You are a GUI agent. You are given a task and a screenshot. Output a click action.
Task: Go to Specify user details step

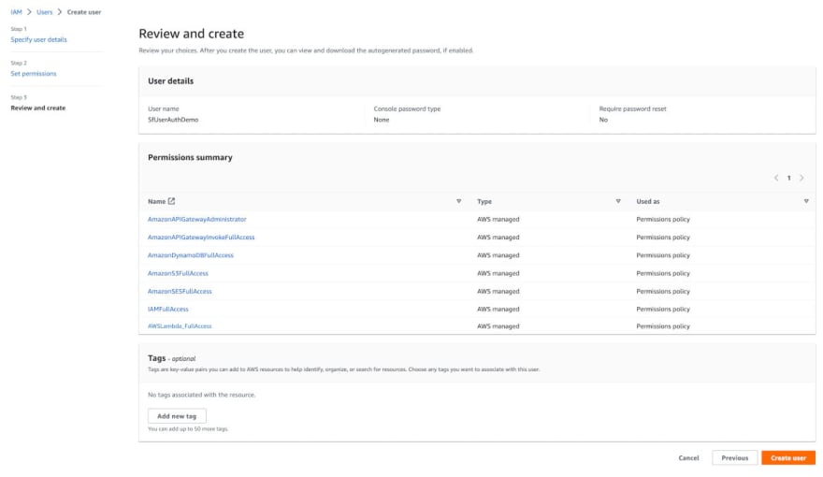click(39, 39)
